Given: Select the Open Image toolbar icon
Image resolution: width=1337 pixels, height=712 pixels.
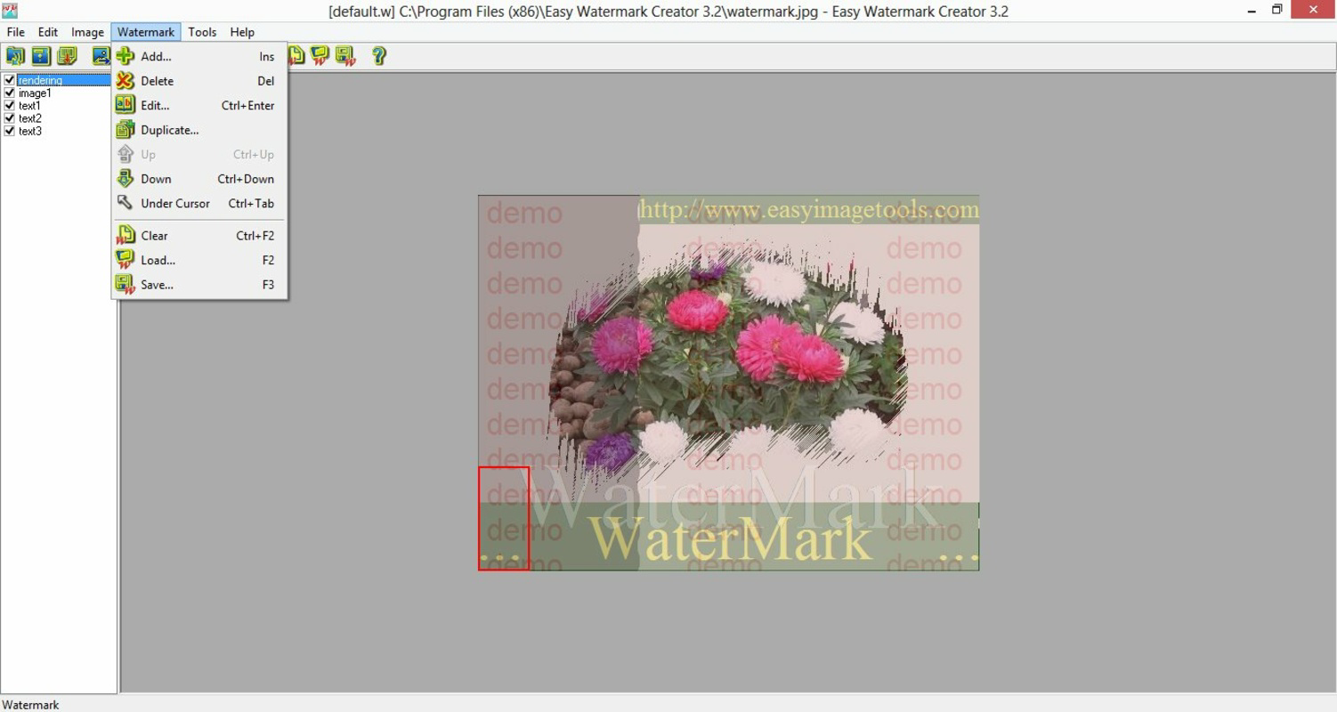Looking at the screenshot, I should point(16,56).
